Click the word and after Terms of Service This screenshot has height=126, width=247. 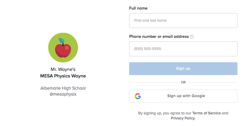point(225,113)
